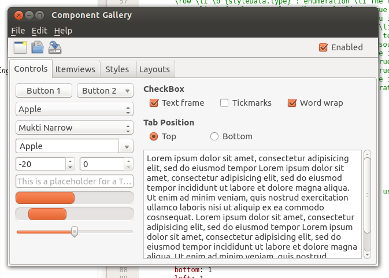389x278 pixels.
Task: Close the Component Gallery window
Action: (18, 15)
